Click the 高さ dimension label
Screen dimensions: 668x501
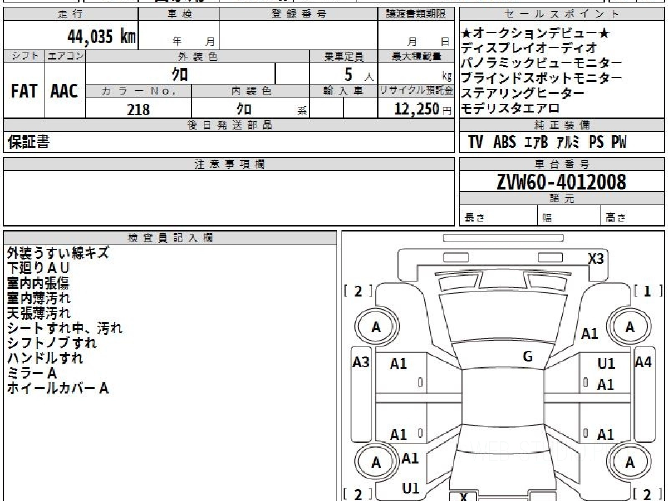[616, 218]
